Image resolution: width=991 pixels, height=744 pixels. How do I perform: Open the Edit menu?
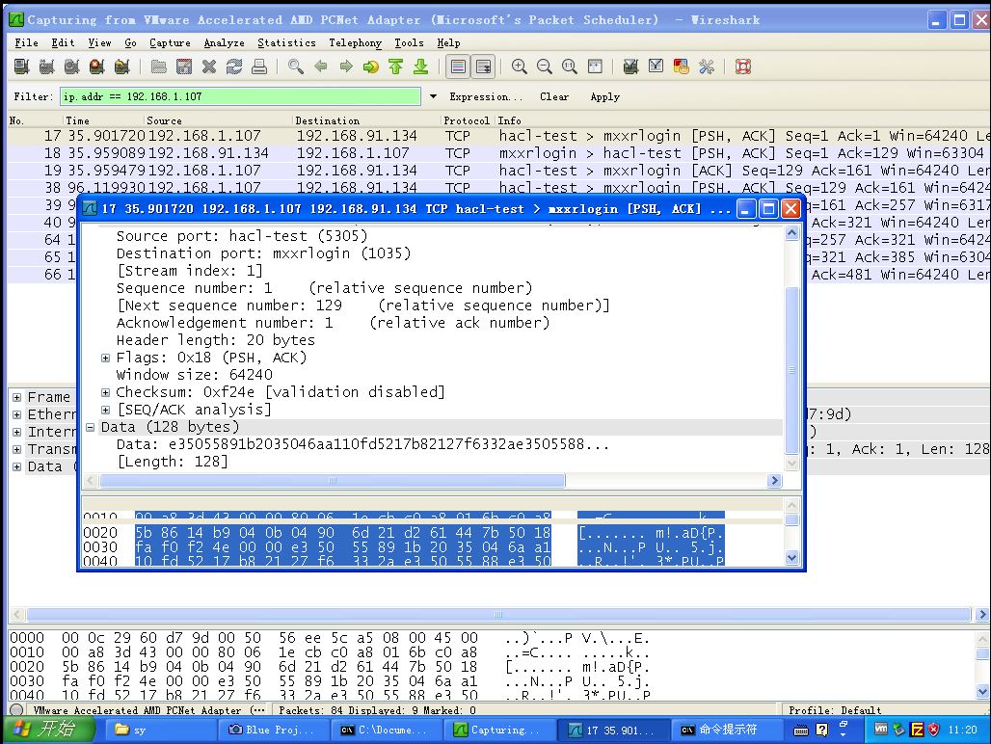(64, 43)
